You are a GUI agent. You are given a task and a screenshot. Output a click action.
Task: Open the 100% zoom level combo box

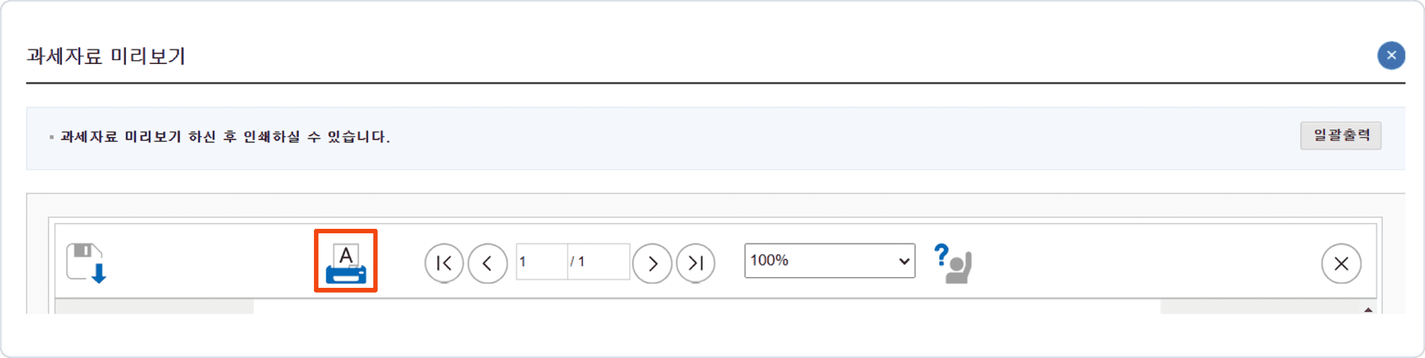coord(829,260)
